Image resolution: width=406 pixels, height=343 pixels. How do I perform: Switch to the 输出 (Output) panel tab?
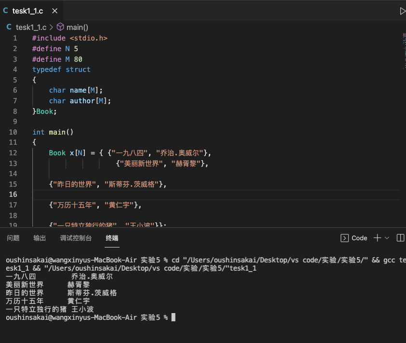pos(40,238)
